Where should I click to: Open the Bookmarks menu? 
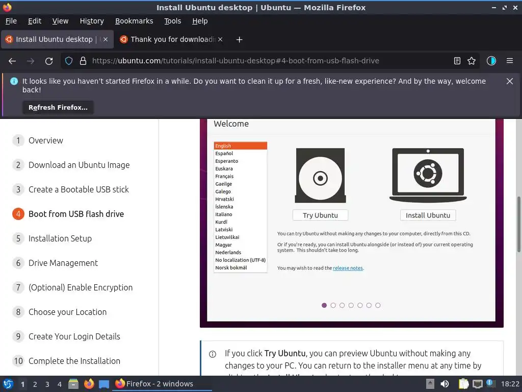(134, 21)
